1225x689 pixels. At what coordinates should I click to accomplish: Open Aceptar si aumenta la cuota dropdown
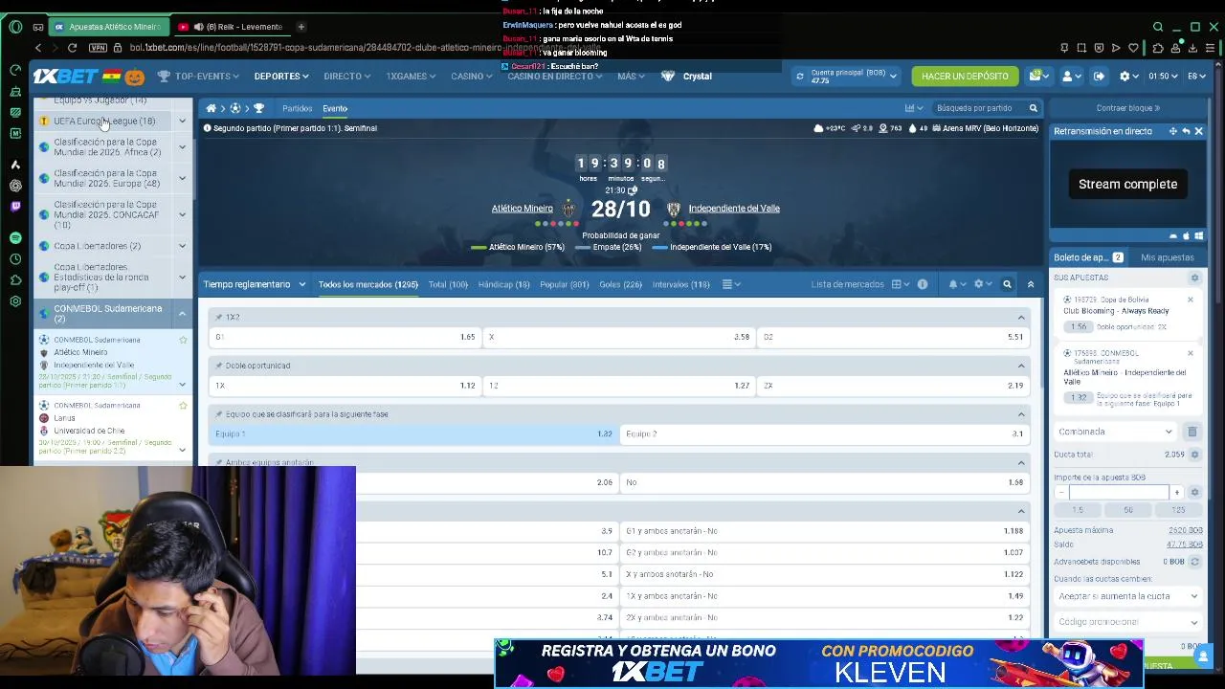pyautogui.click(x=1127, y=596)
